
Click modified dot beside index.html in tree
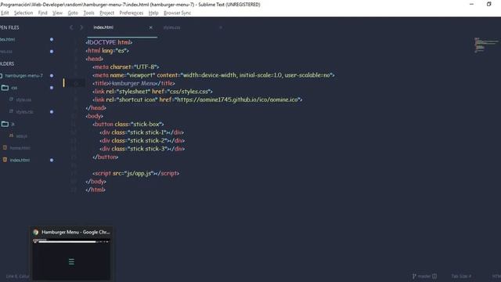(52, 160)
